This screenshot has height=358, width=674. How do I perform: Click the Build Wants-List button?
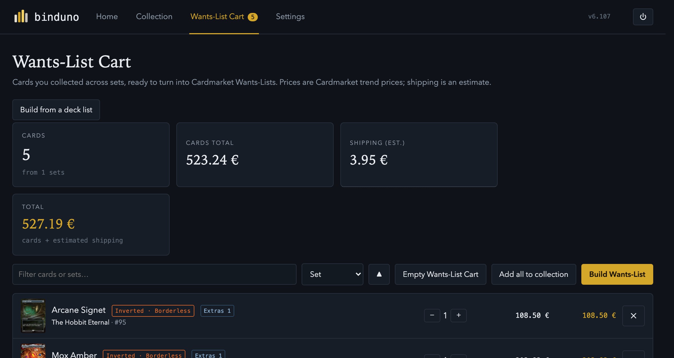coord(617,274)
